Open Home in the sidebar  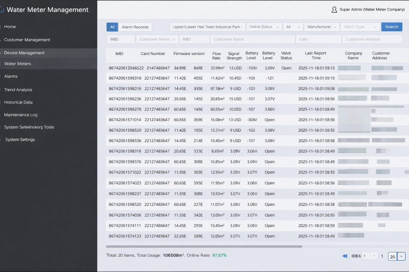10,27
